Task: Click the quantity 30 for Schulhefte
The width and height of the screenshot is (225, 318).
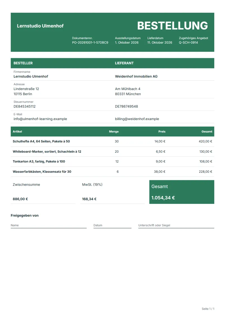Action: pyautogui.click(x=117, y=141)
